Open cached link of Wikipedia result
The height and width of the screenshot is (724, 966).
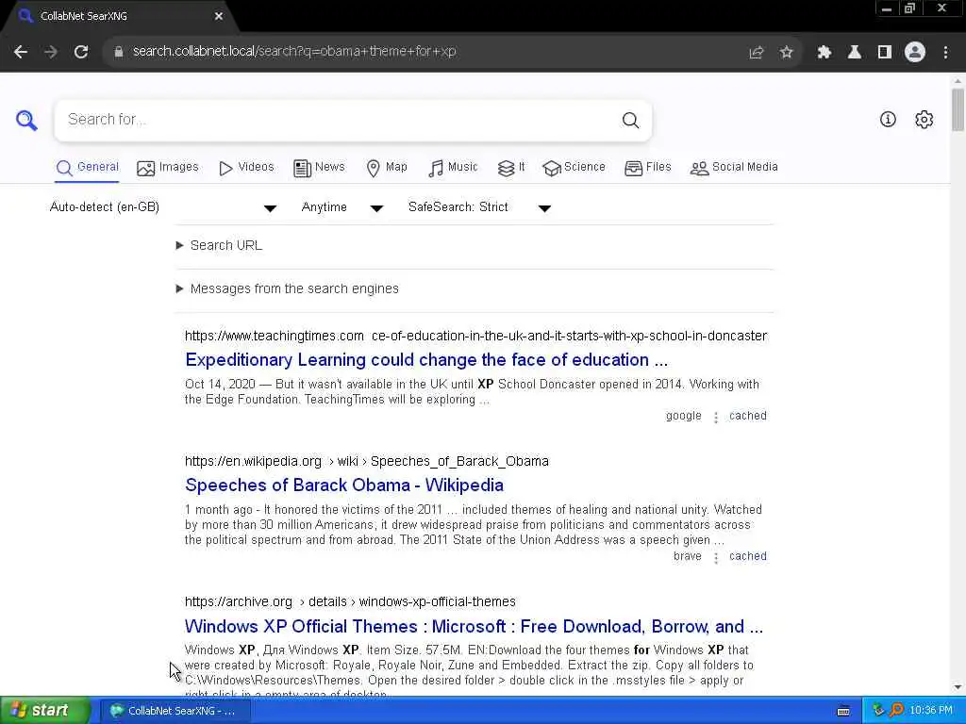(x=748, y=556)
